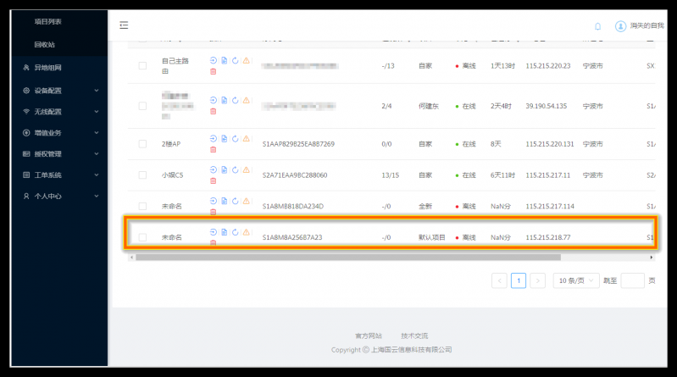Click the trash icon in the 何建东 row
The width and height of the screenshot is (677, 377).
click(214, 112)
